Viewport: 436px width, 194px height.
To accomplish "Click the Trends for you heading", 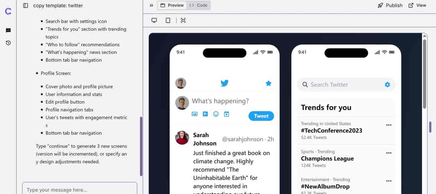I will tap(326, 108).
